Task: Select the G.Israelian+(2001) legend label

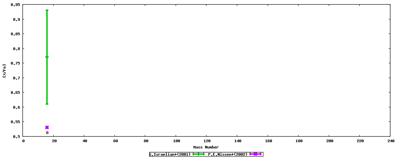Action: pos(170,154)
